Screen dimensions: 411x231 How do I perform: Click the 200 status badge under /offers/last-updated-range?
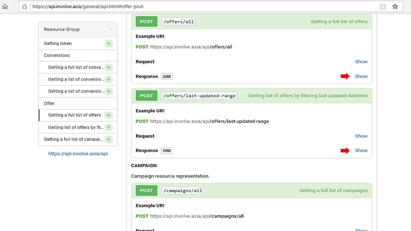(166, 151)
